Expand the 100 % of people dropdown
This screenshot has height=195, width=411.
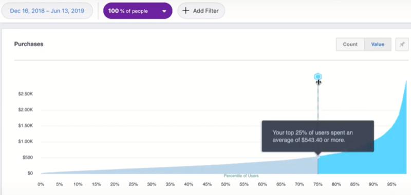tap(138, 11)
